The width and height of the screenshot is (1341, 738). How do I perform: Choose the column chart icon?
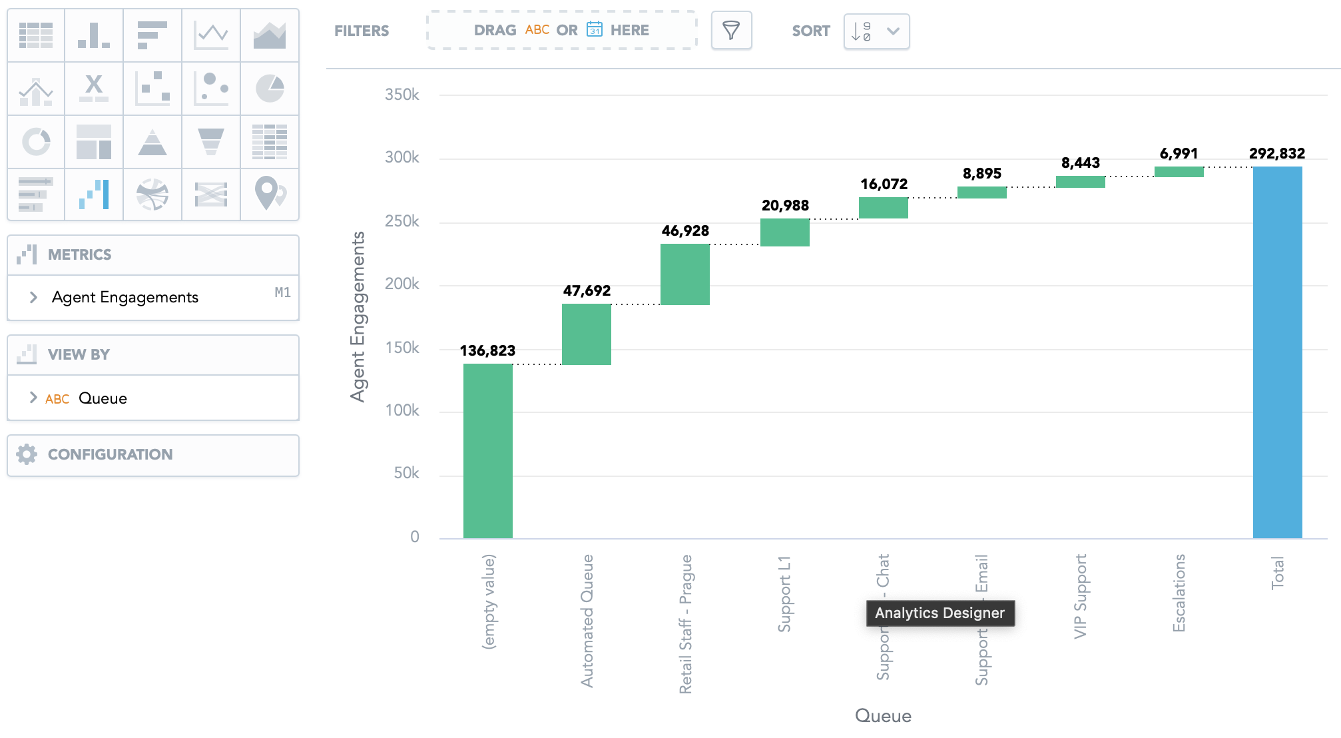click(94, 35)
